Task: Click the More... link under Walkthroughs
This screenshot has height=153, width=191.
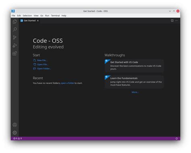Action: [x=135, y=92]
